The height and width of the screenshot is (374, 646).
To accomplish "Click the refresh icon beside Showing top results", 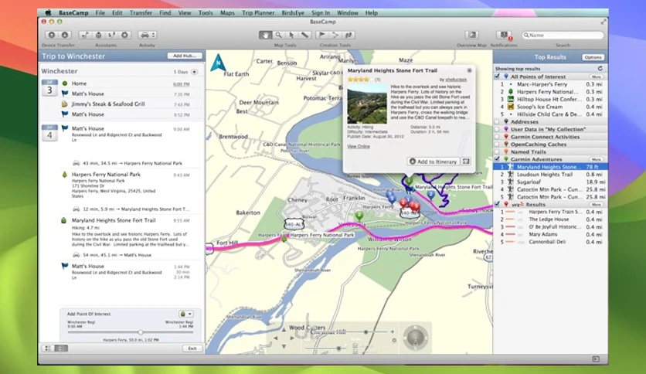I will click(600, 68).
